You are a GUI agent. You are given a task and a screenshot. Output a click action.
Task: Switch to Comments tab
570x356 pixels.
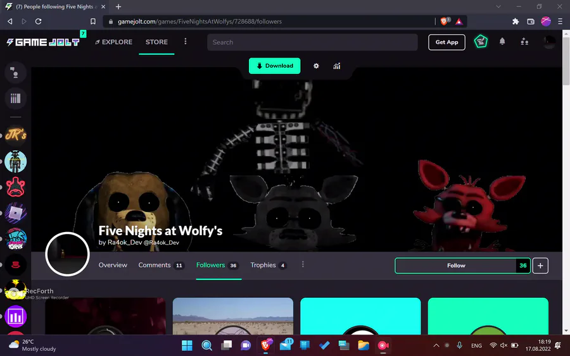pyautogui.click(x=161, y=266)
